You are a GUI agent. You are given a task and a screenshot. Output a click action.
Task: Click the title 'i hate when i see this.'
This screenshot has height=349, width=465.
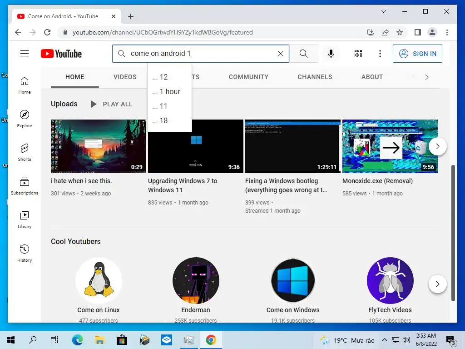tap(81, 181)
